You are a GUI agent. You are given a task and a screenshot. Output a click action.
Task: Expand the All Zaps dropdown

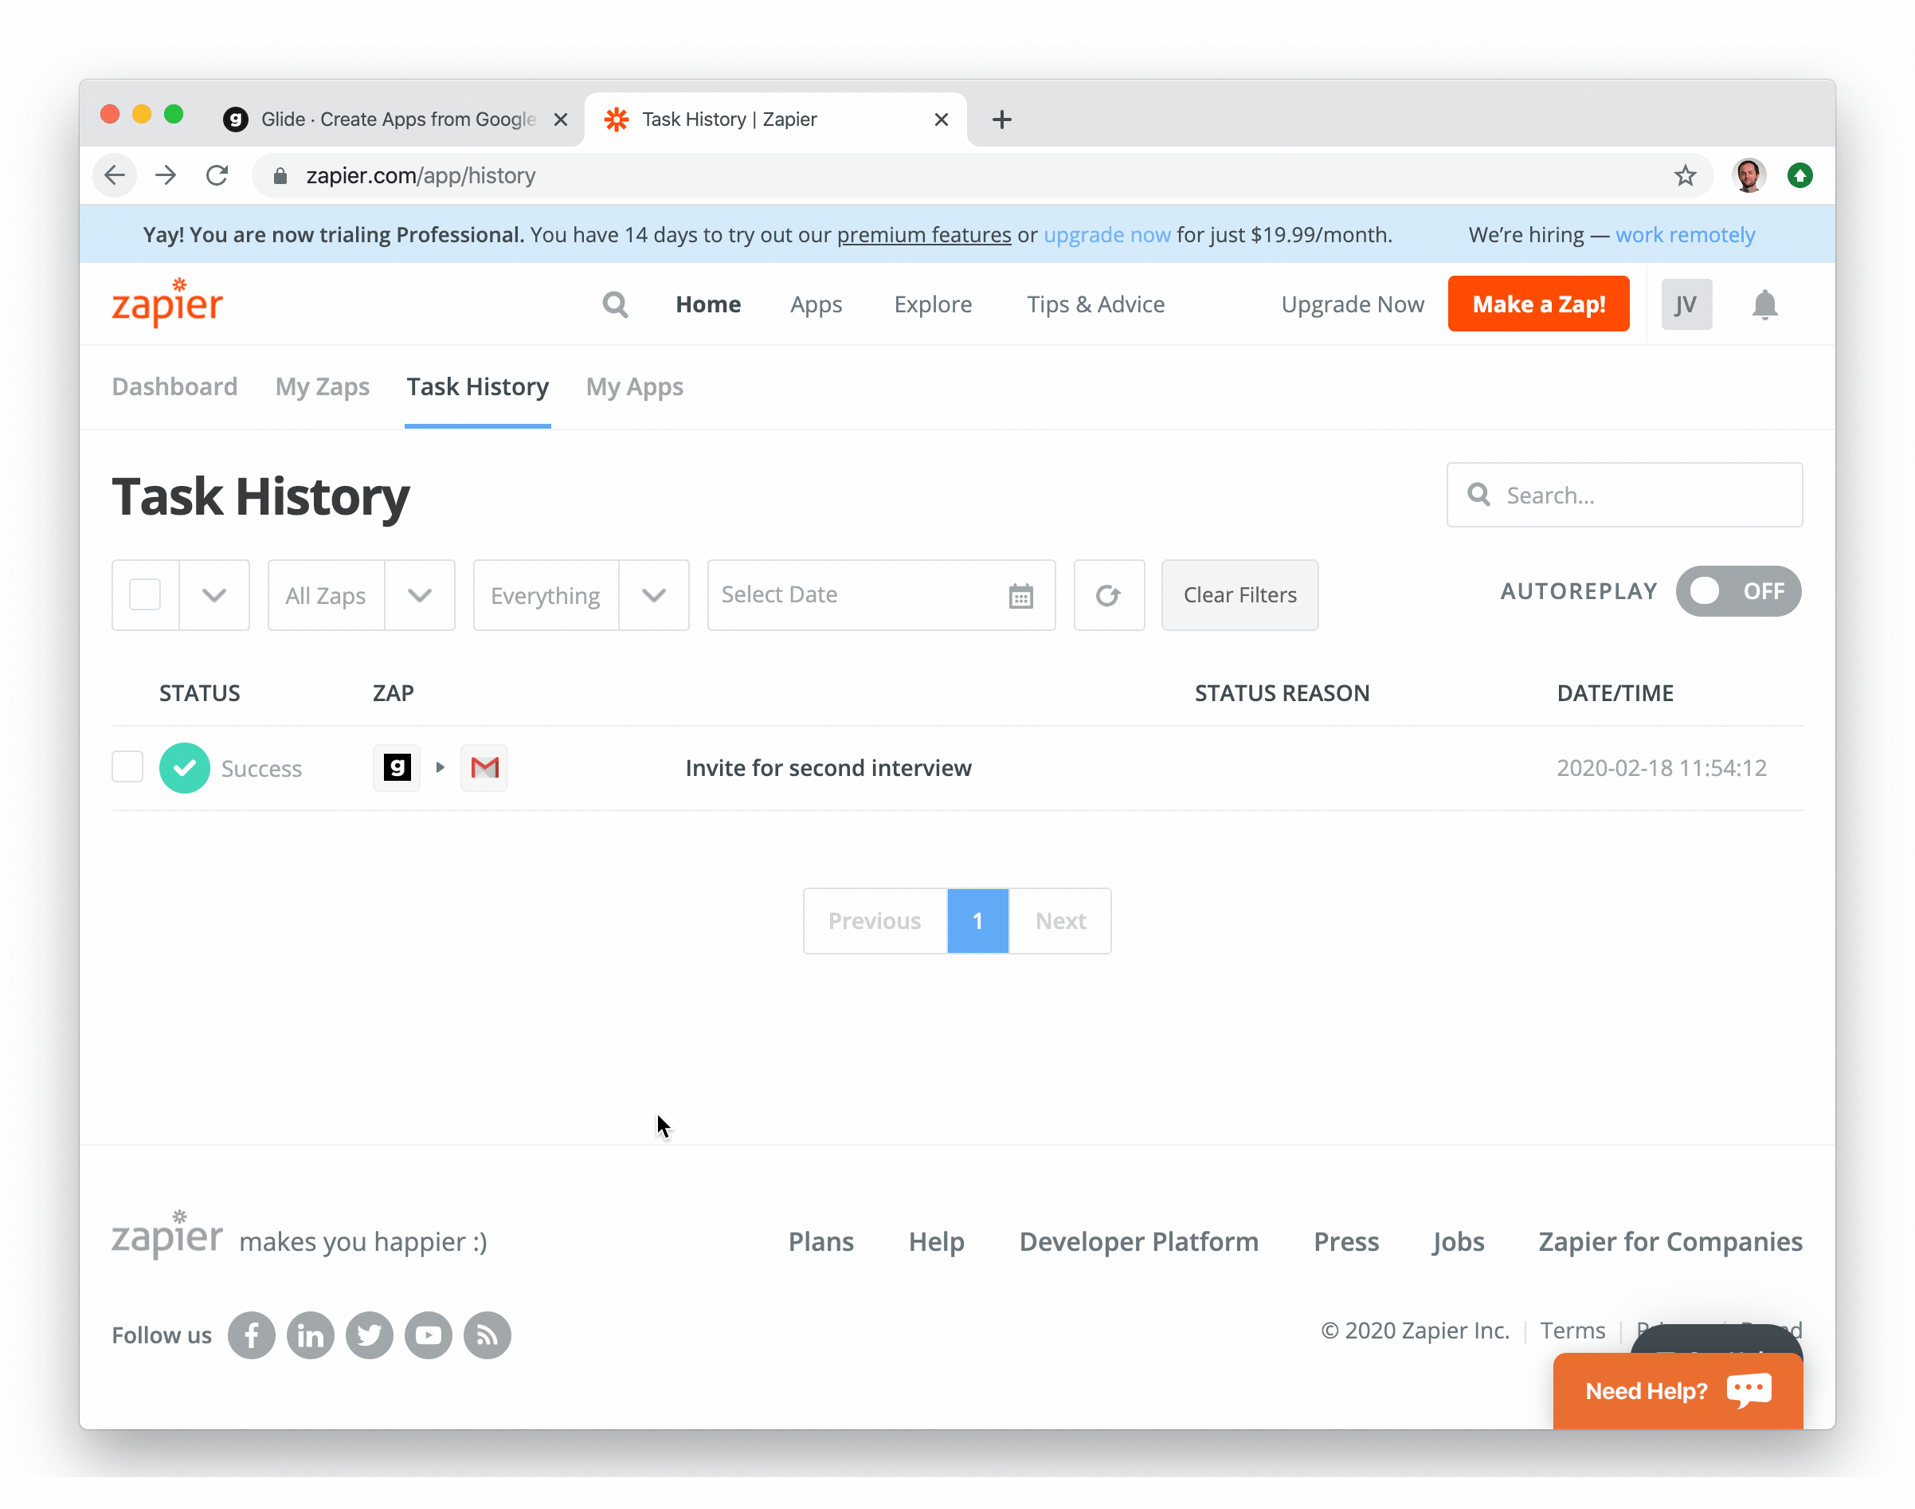point(420,595)
